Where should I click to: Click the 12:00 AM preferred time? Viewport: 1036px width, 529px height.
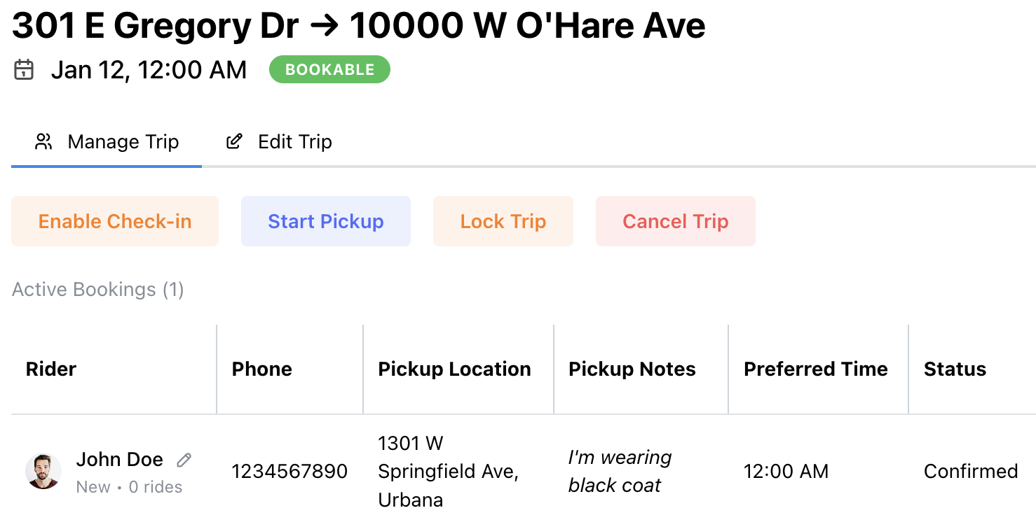click(786, 471)
